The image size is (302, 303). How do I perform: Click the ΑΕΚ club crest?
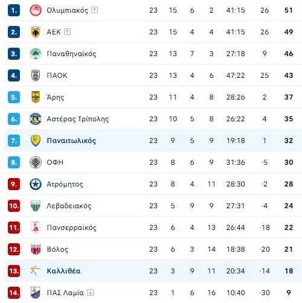pyautogui.click(x=36, y=32)
